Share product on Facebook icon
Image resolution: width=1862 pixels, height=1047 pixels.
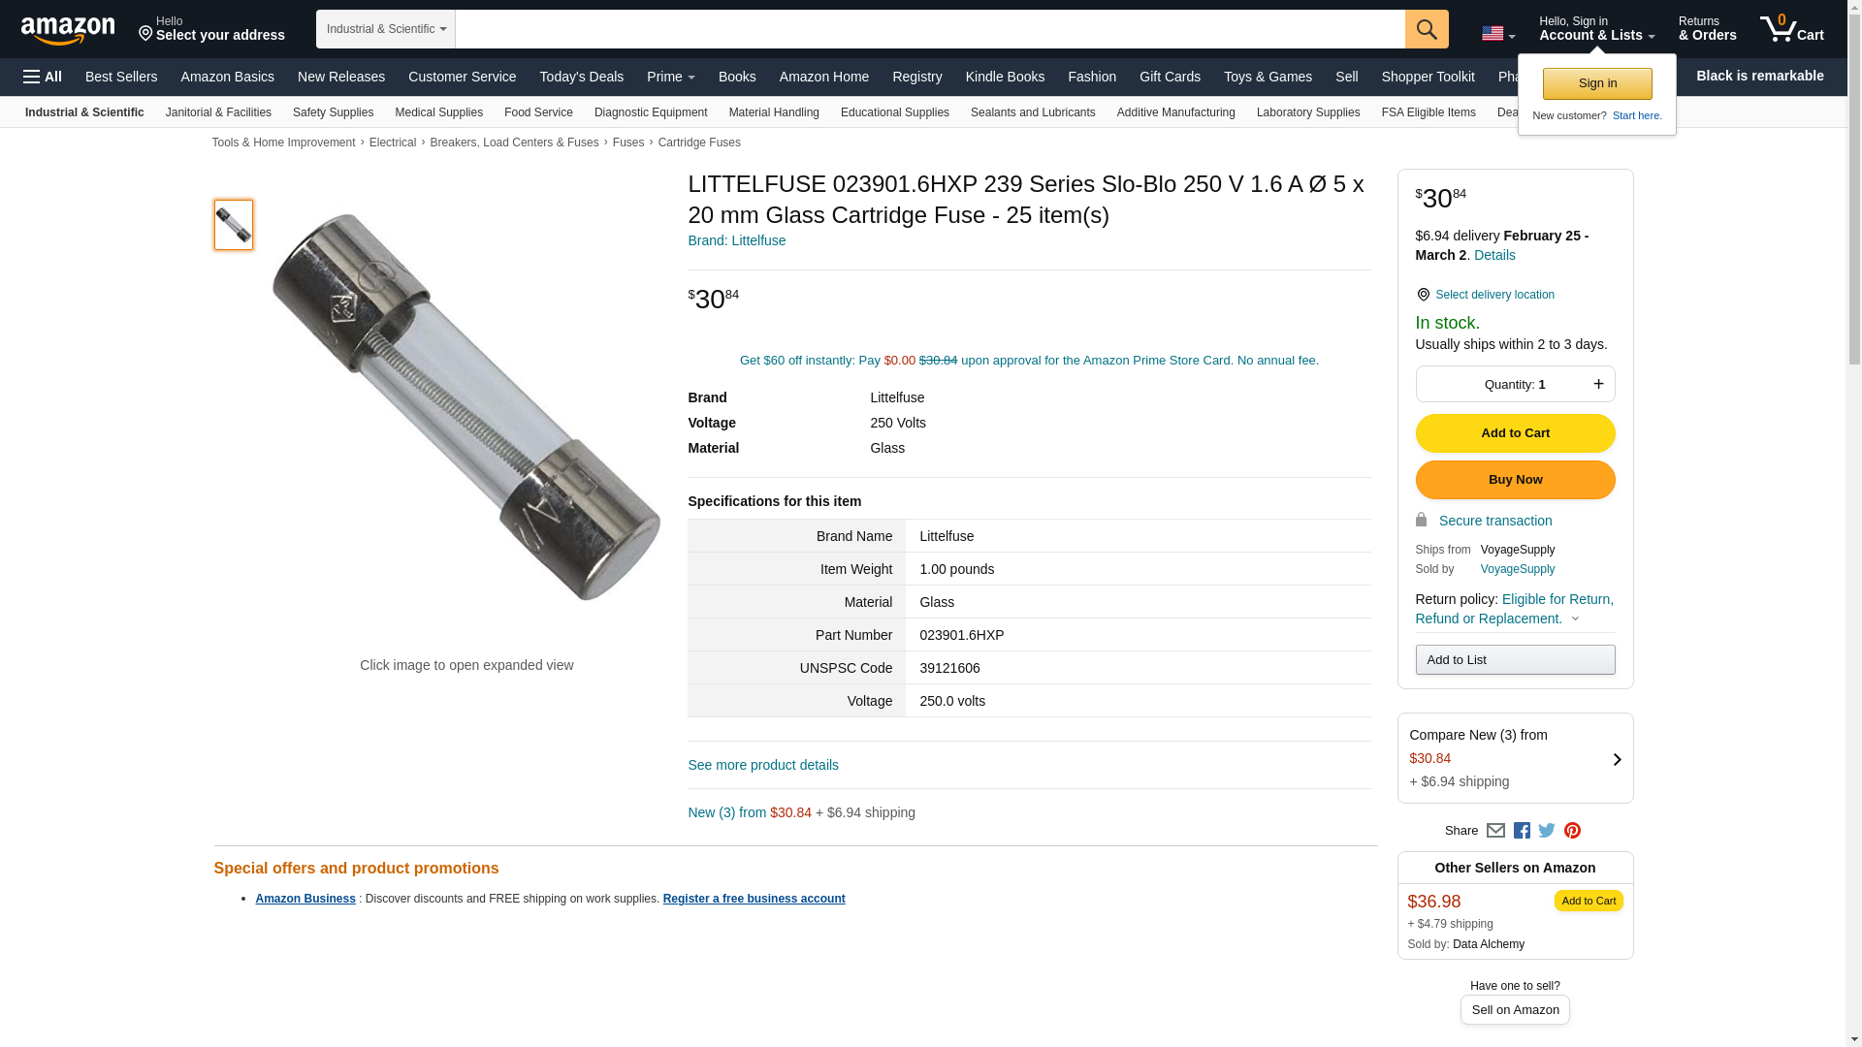pos(1522,831)
